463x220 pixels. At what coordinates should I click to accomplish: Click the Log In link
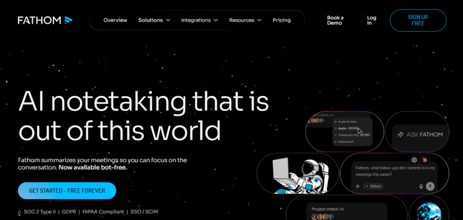[x=372, y=20]
